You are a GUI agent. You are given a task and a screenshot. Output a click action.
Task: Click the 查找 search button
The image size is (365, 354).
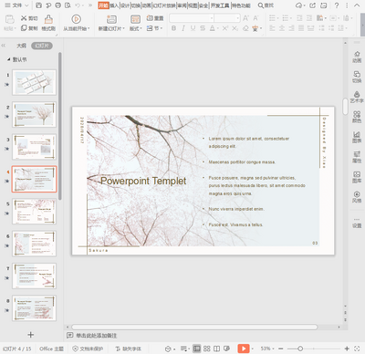[x=266, y=5]
